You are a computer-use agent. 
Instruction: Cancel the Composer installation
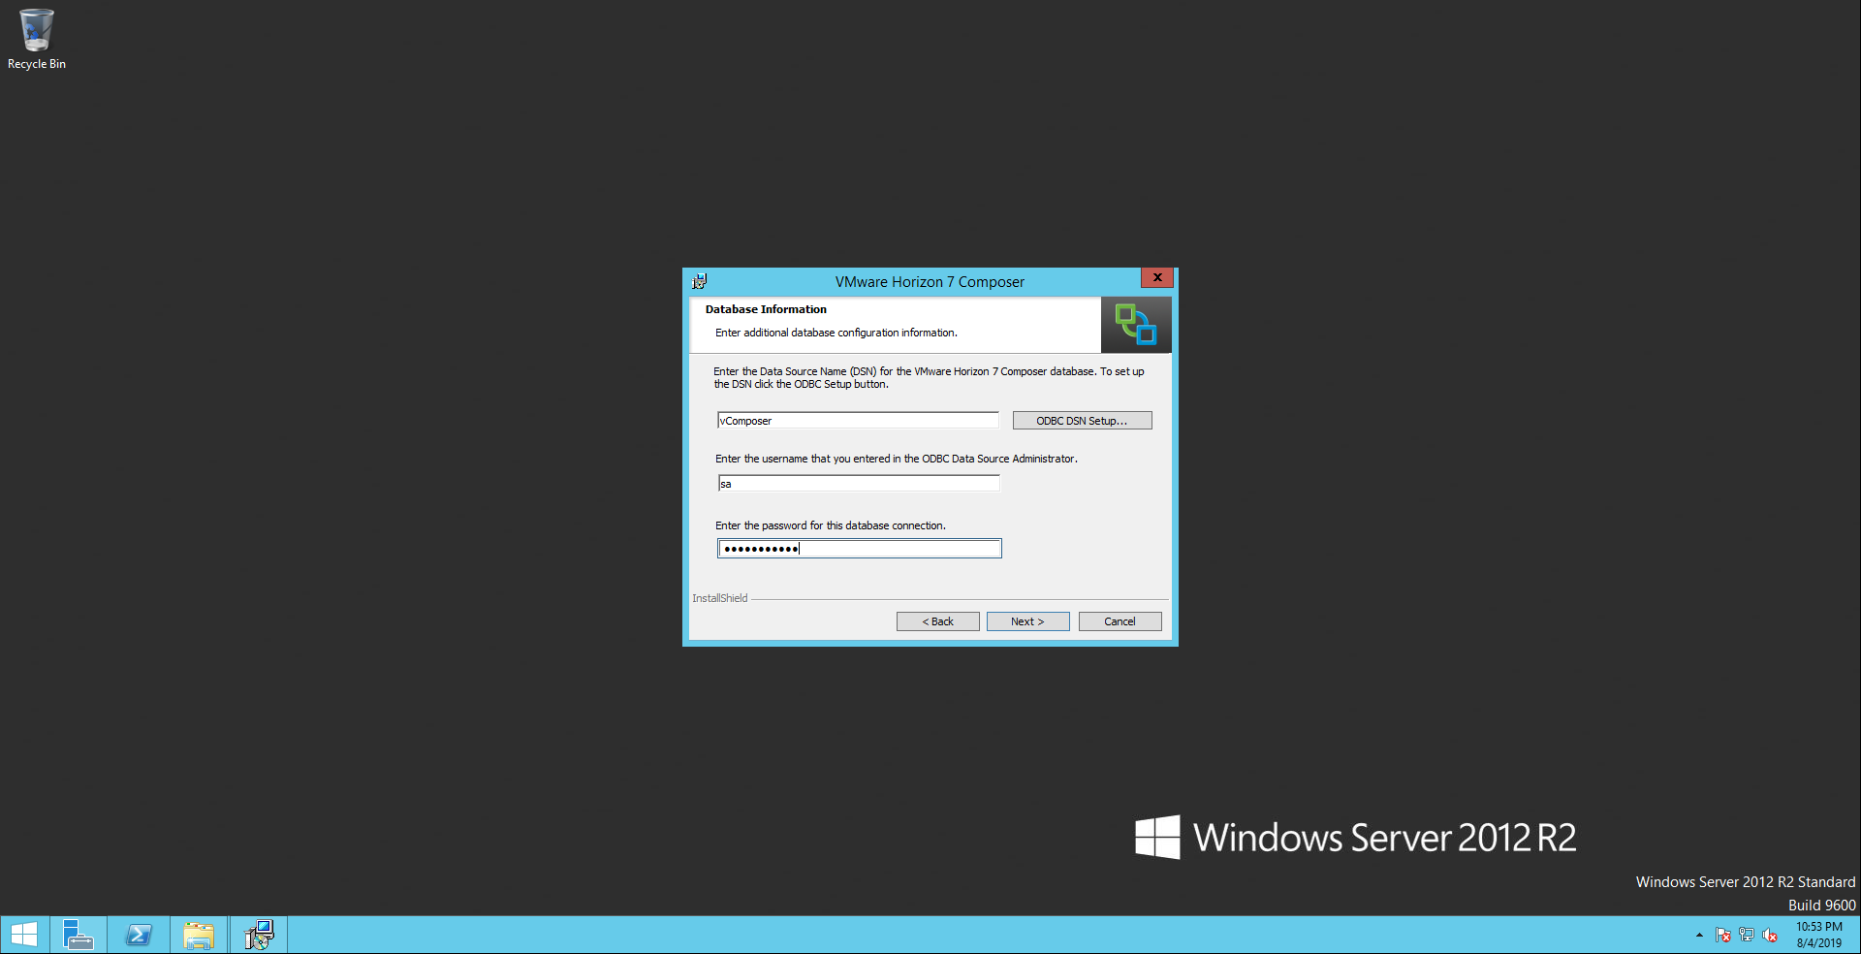pos(1120,621)
